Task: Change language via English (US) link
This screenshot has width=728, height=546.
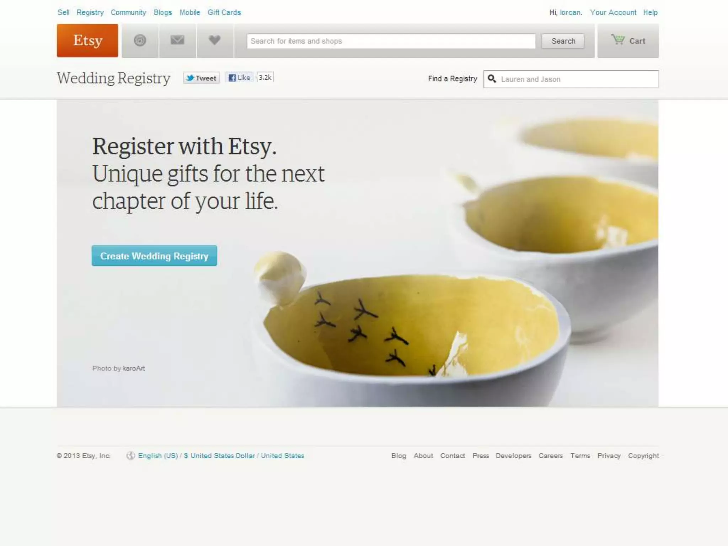Action: 158,456
